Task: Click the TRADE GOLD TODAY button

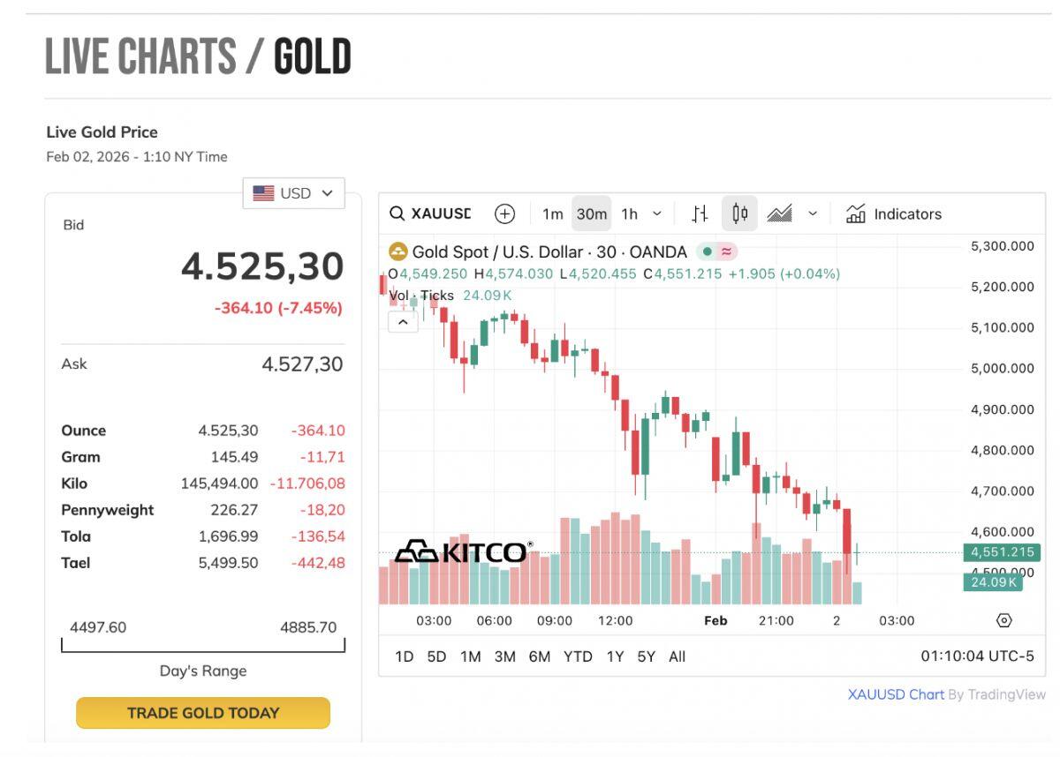Action: [202, 712]
